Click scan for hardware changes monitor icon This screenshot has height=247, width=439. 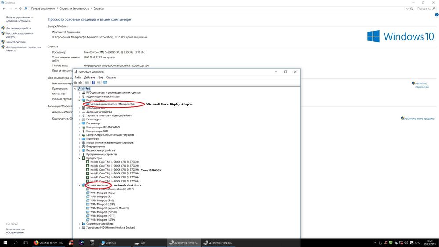(105, 83)
